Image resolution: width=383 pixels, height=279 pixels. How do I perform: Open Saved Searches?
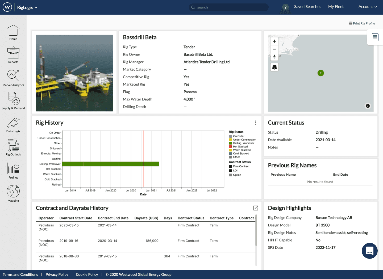click(x=307, y=7)
